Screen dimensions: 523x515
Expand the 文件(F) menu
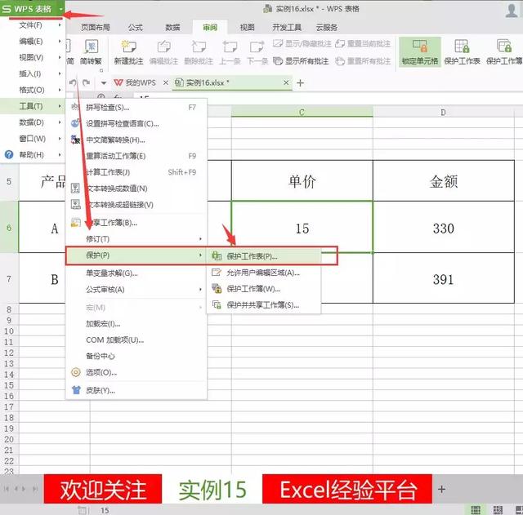click(x=33, y=25)
